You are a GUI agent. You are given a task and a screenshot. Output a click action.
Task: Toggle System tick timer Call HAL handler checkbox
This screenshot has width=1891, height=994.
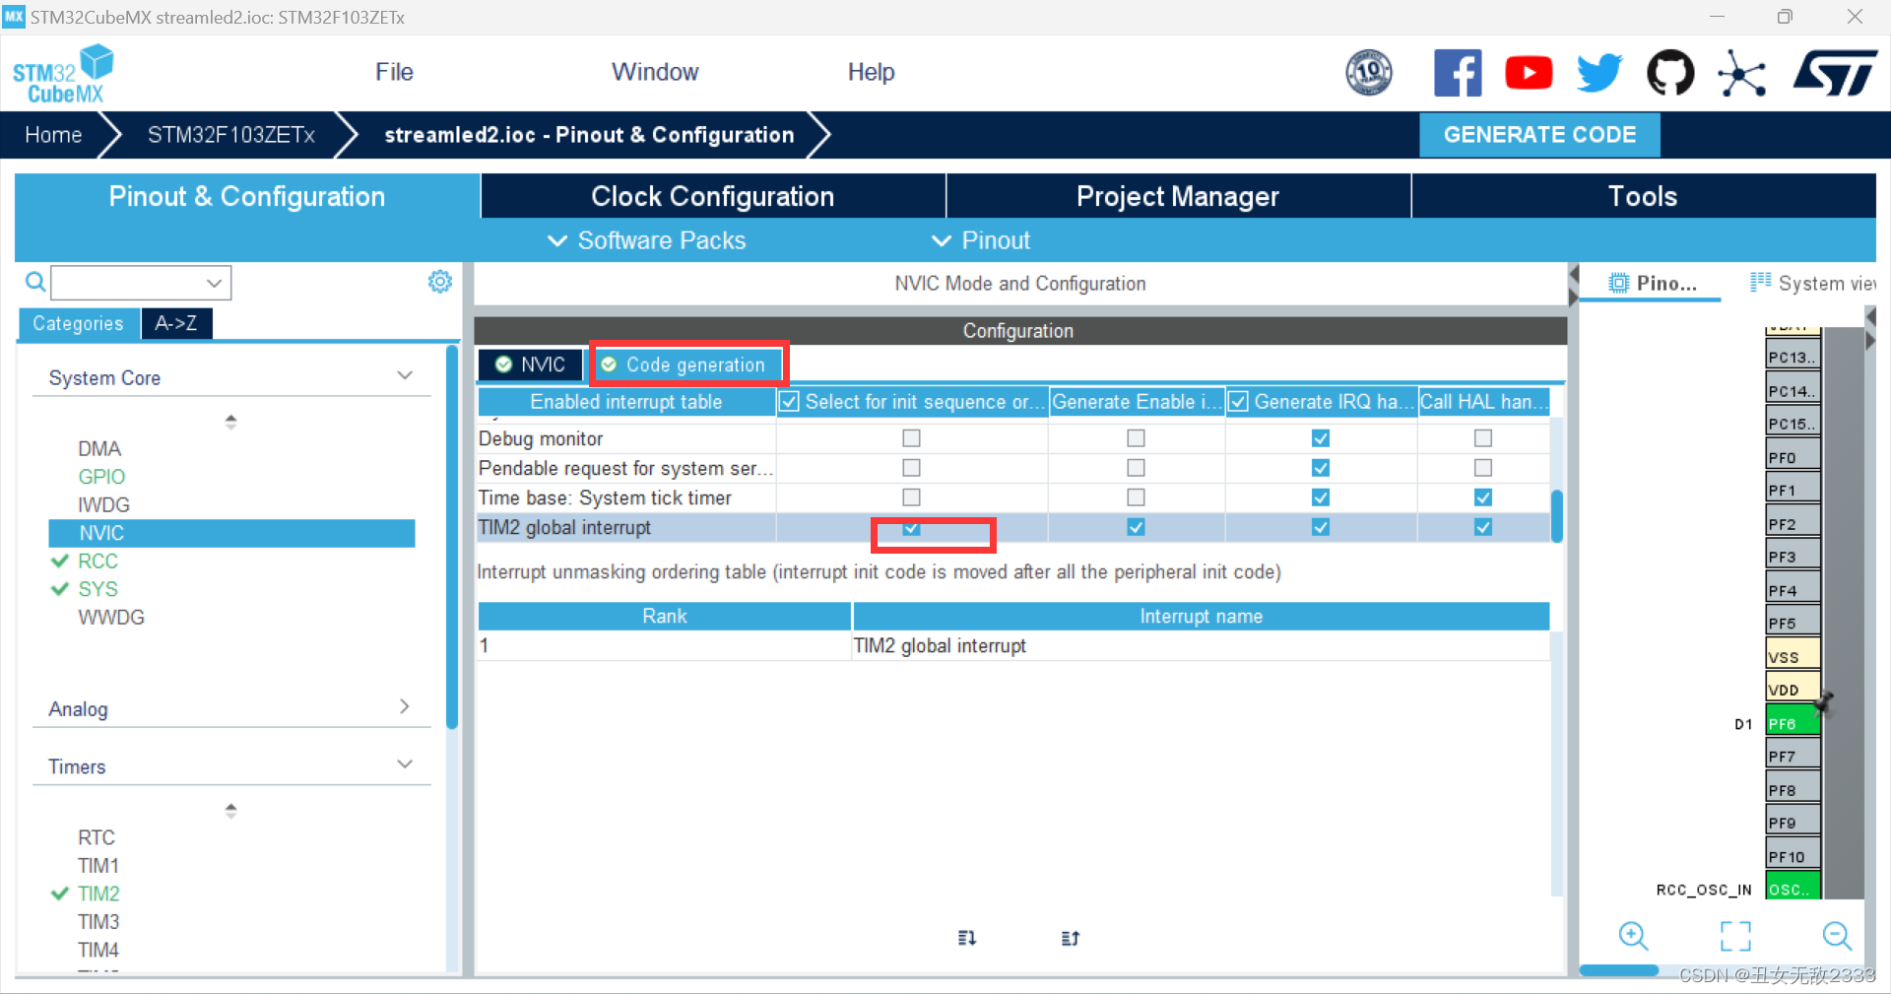coord(1482,497)
